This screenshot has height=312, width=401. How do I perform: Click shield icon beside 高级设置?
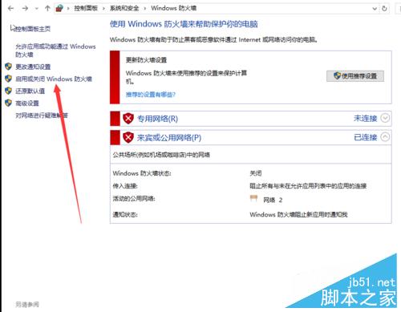coord(9,103)
